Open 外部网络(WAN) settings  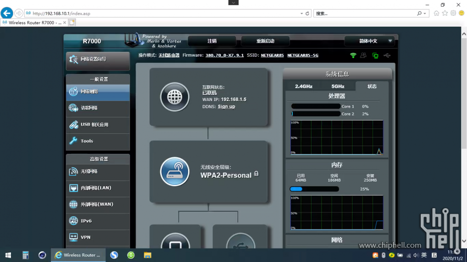coord(98,204)
